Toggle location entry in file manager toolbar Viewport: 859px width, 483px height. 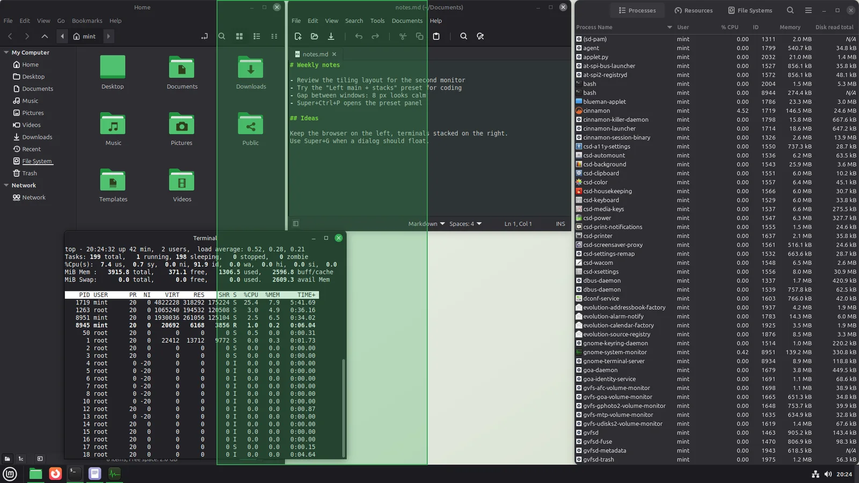(x=205, y=36)
